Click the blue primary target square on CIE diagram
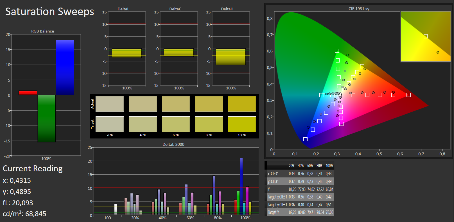The image size is (454, 222). pyautogui.click(x=305, y=139)
